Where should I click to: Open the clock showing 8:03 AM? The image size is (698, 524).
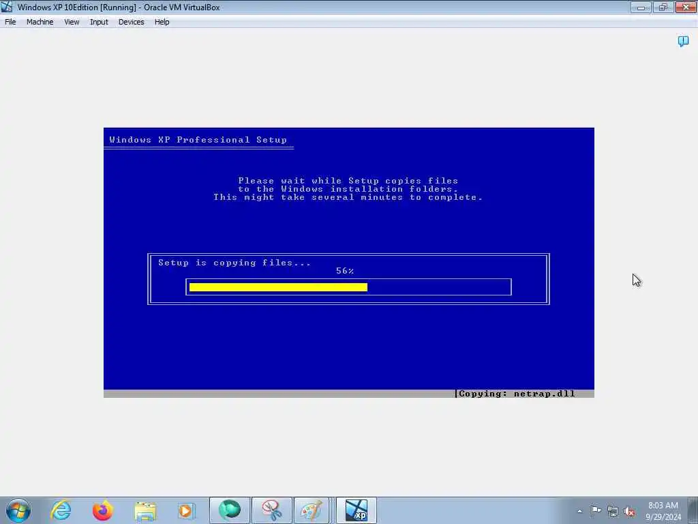663,510
